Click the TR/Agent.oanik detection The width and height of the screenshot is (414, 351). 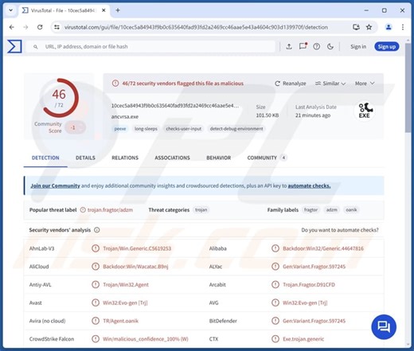[121, 321]
